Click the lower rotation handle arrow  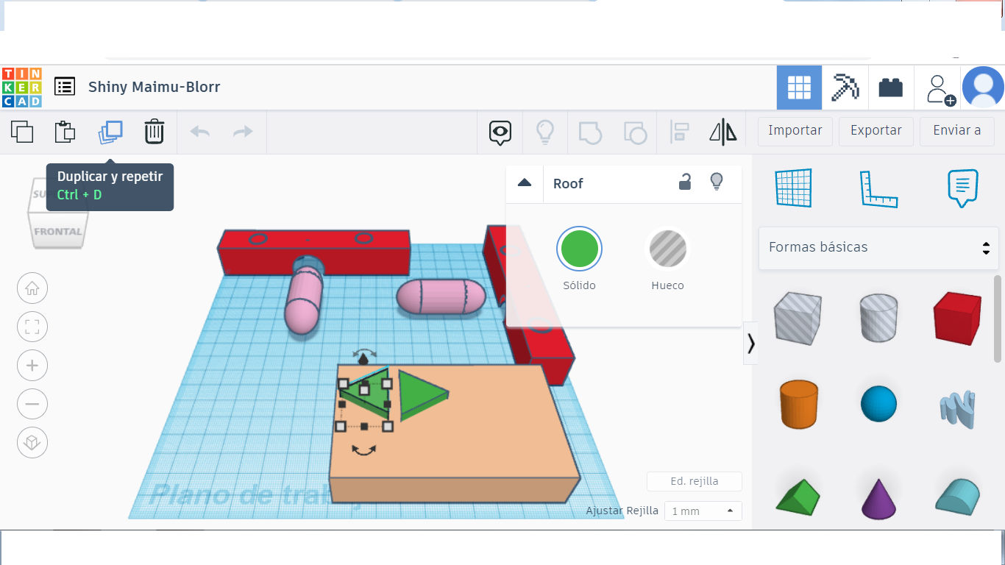(363, 450)
